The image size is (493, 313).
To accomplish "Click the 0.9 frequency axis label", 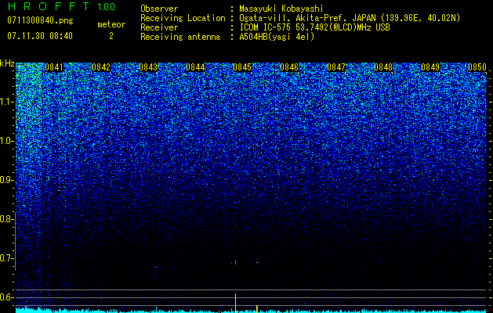I will tap(7, 180).
